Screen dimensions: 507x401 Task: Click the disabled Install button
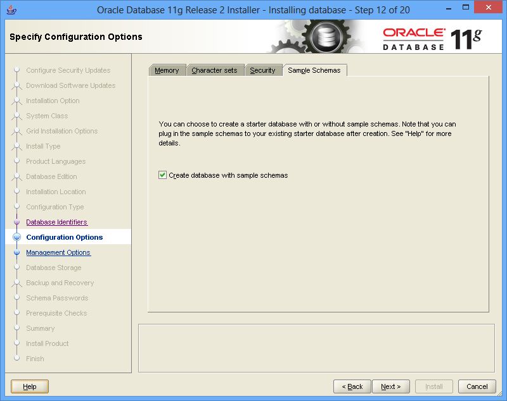pos(434,386)
